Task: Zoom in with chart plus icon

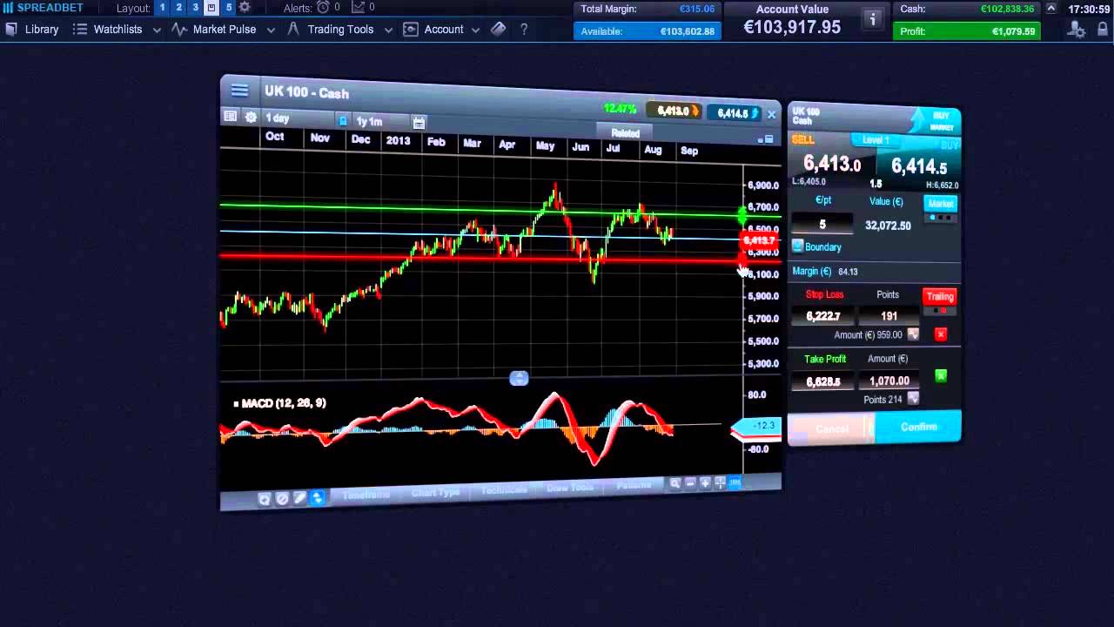Action: click(x=705, y=482)
